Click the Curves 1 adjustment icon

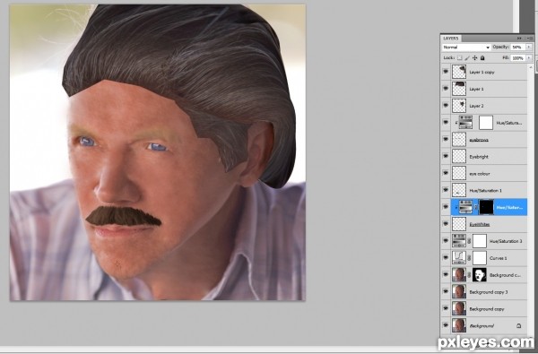point(459,258)
